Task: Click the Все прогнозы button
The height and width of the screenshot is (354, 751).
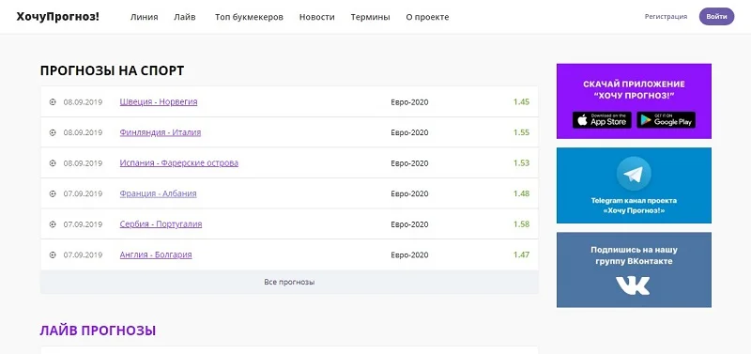Action: (289, 282)
